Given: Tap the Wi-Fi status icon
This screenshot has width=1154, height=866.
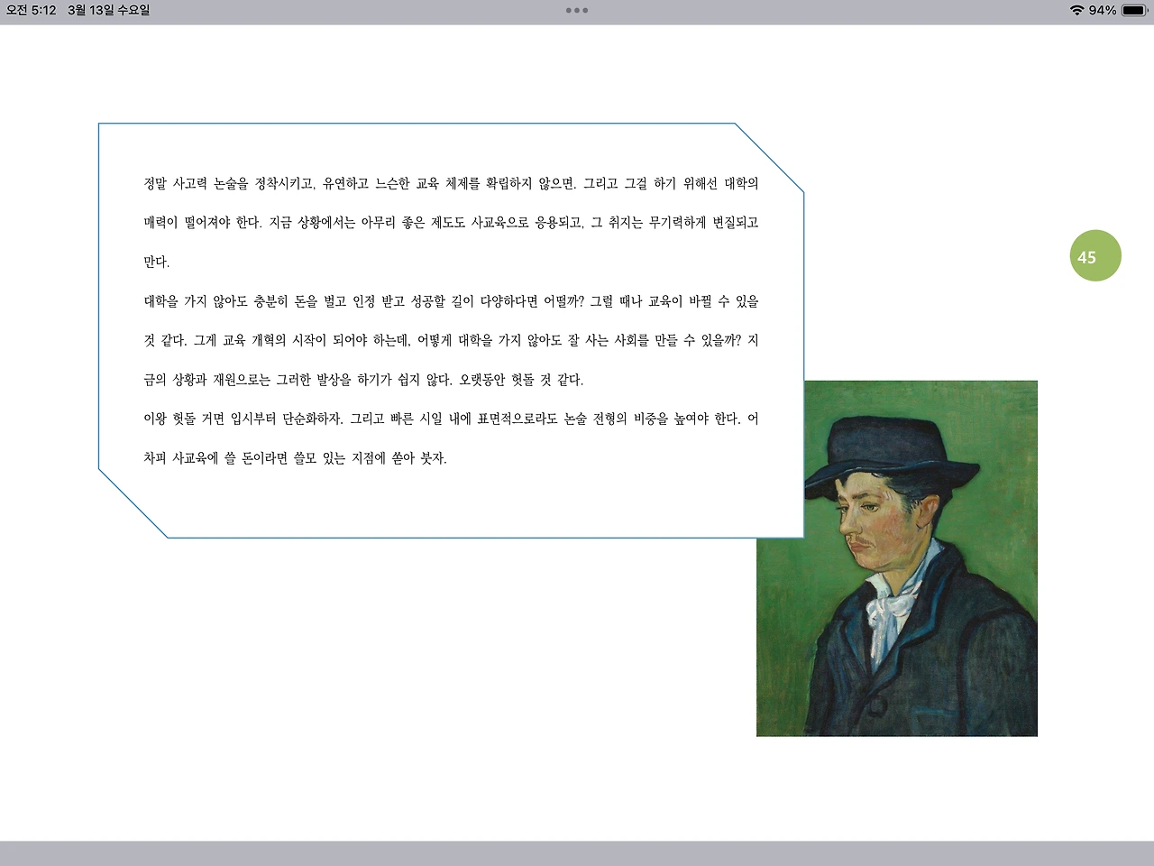Looking at the screenshot, I should click(x=1076, y=10).
